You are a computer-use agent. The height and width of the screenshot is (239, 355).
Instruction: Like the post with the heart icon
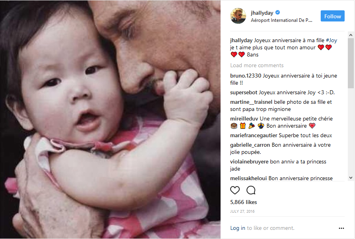pyautogui.click(x=235, y=190)
